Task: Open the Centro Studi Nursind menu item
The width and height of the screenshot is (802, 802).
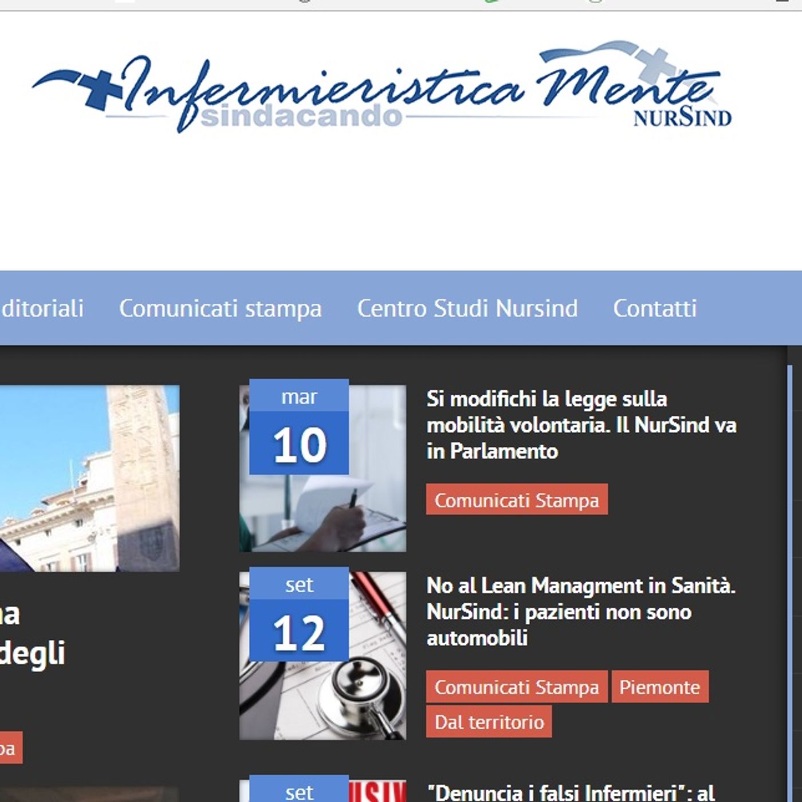Action: tap(467, 308)
